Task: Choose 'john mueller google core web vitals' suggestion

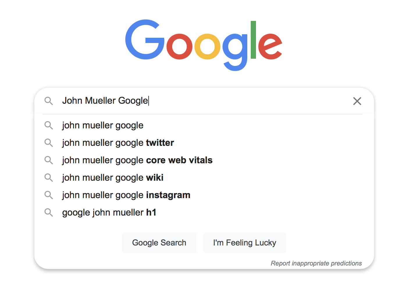Action: [137, 160]
